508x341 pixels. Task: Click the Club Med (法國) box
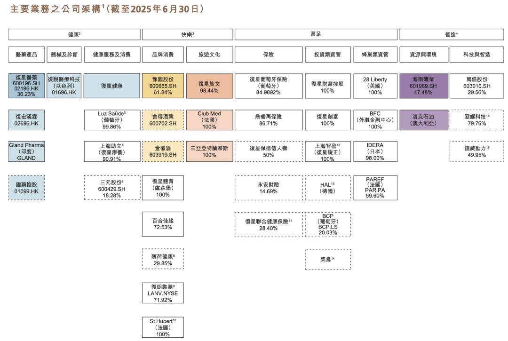209,119
